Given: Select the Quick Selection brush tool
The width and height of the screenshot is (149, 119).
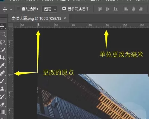Looking at the screenshot, I should click(2, 50).
